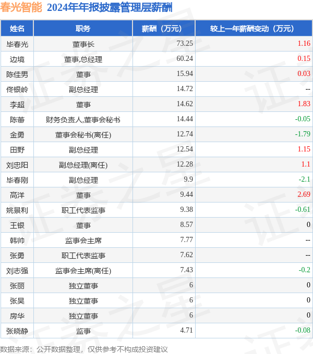Select the name 李超
Viewport: 313px width, 354px height.
click(x=17, y=105)
